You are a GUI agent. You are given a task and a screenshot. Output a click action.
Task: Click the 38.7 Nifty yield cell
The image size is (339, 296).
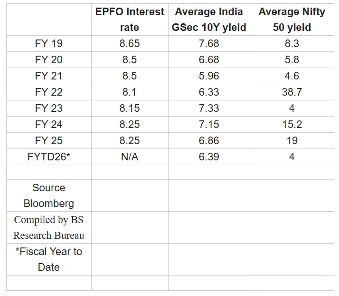[x=292, y=92]
